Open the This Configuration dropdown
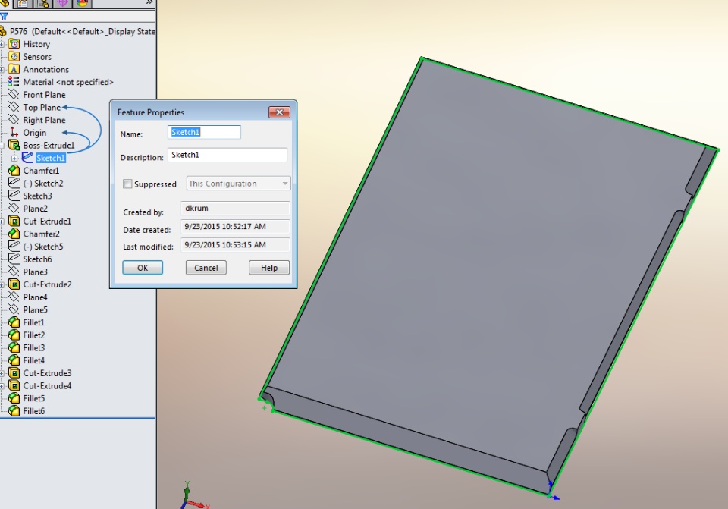This screenshot has width=728, height=509. (239, 184)
